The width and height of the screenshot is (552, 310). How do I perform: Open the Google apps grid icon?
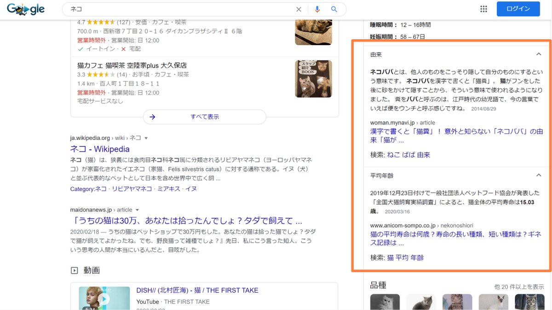(x=483, y=9)
